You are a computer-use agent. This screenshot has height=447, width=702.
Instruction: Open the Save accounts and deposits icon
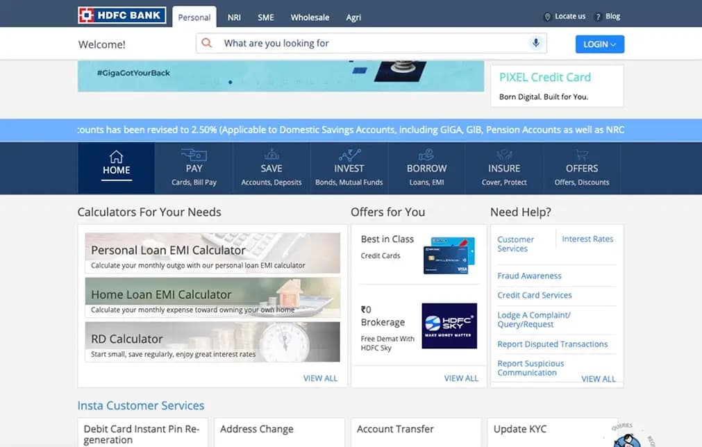click(271, 155)
